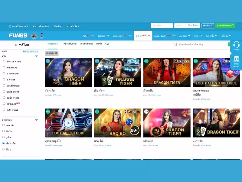Select S Palace provider radio
This screenshot has width=242, height=182.
tap(4, 79)
